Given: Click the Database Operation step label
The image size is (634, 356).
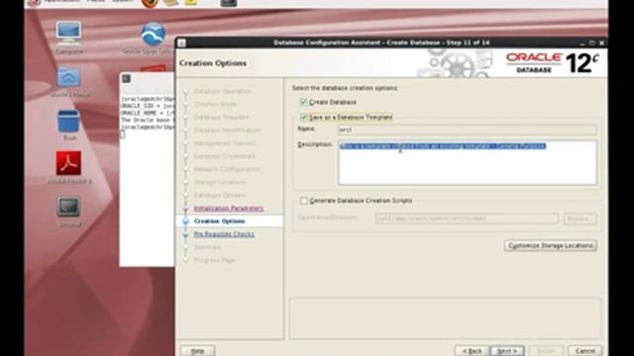Looking at the screenshot, I should coord(222,91).
